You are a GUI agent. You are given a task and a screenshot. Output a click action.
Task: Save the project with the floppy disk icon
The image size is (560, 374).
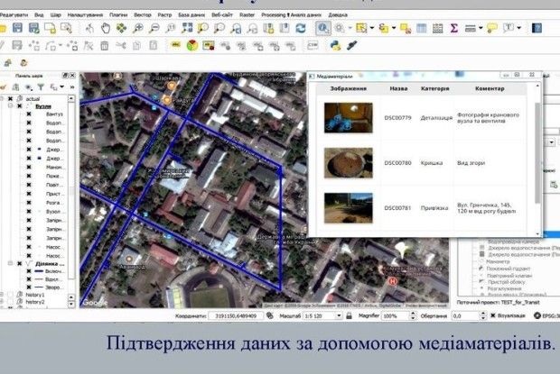(x=17, y=28)
